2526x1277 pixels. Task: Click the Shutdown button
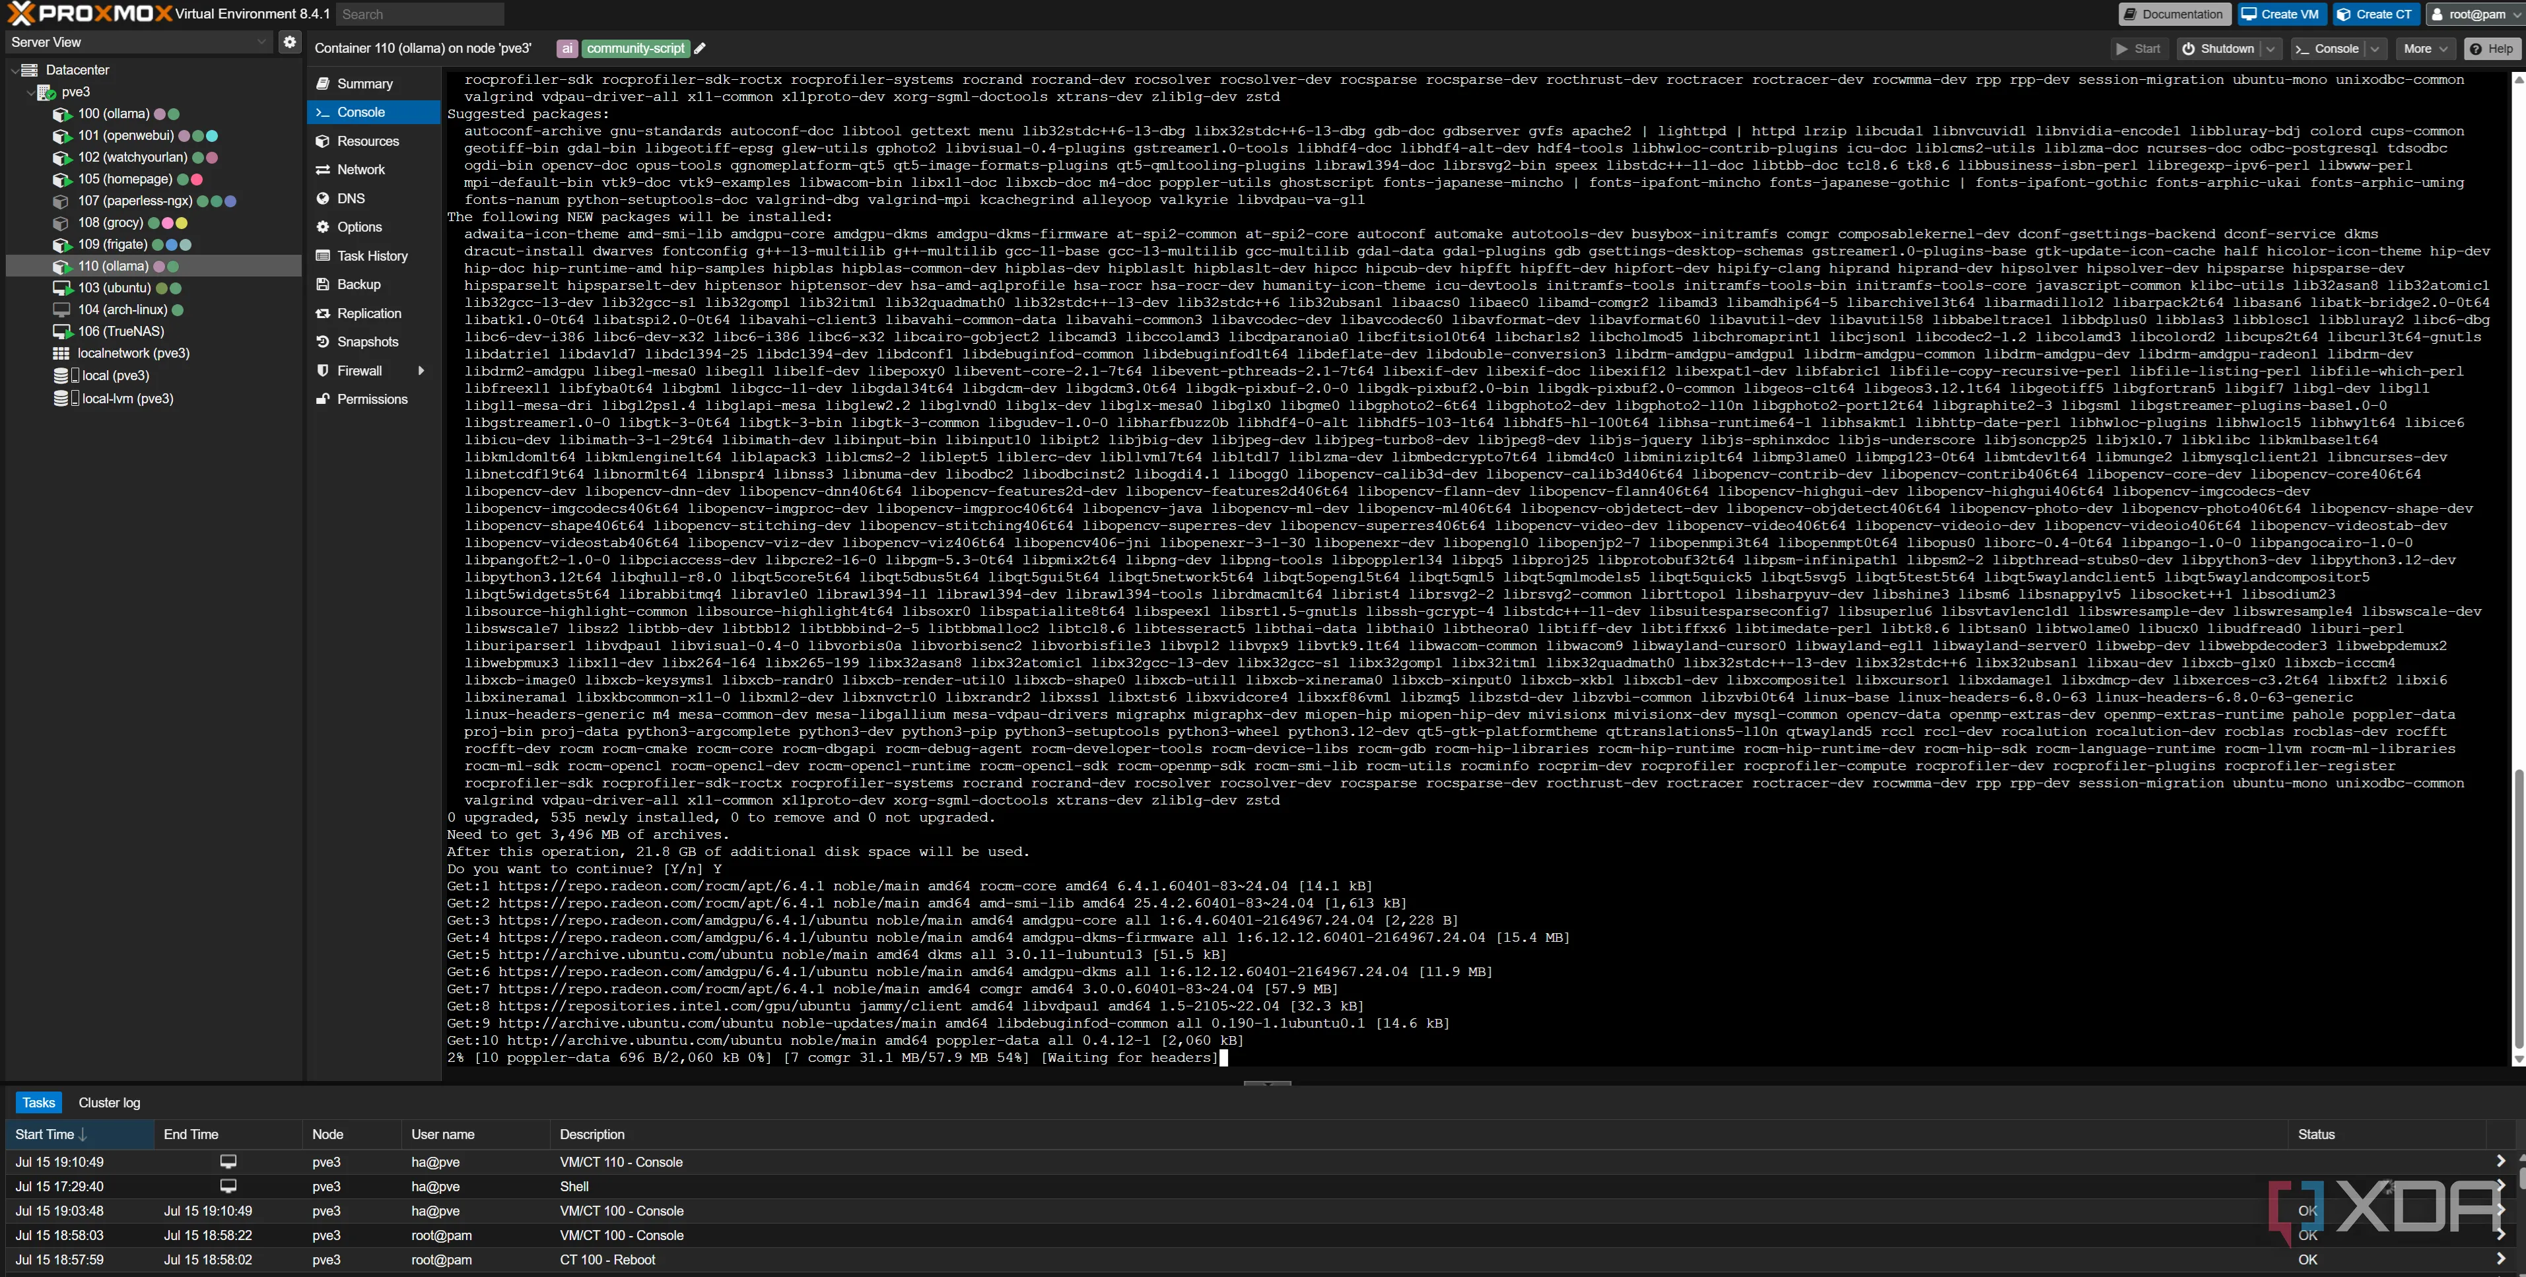tap(2218, 49)
